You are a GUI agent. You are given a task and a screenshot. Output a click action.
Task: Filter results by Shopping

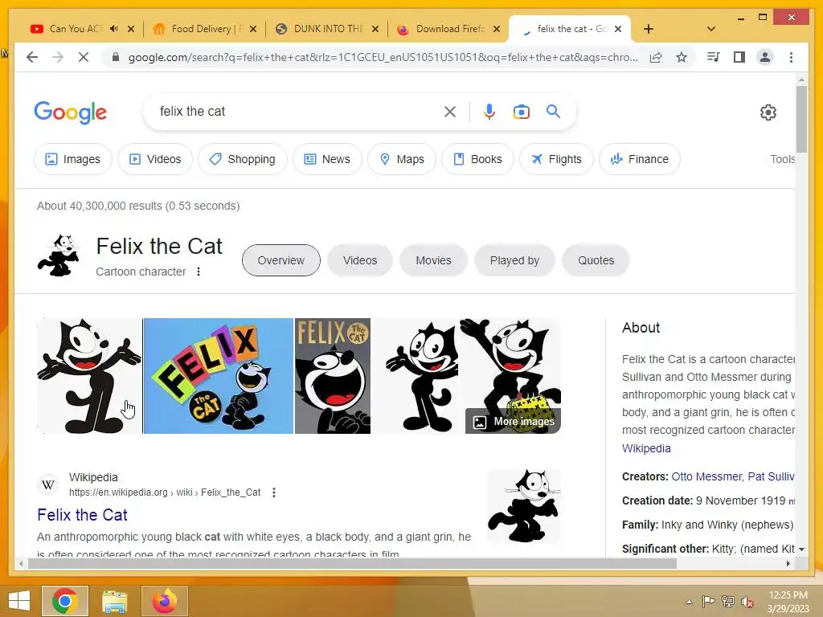(x=243, y=159)
